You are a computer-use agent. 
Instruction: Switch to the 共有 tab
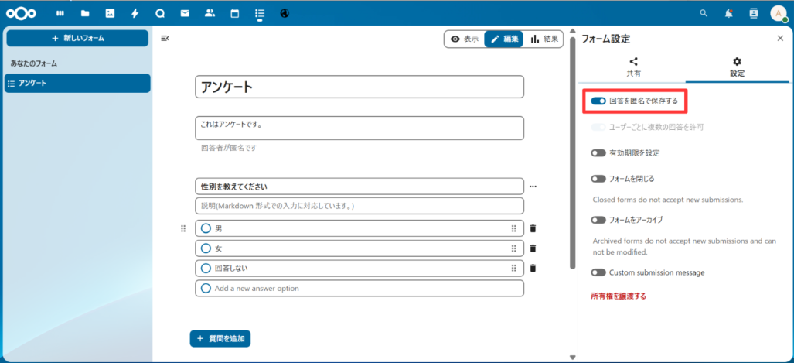tap(633, 67)
